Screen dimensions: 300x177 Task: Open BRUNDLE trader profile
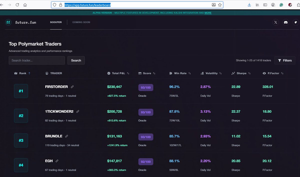(53, 136)
